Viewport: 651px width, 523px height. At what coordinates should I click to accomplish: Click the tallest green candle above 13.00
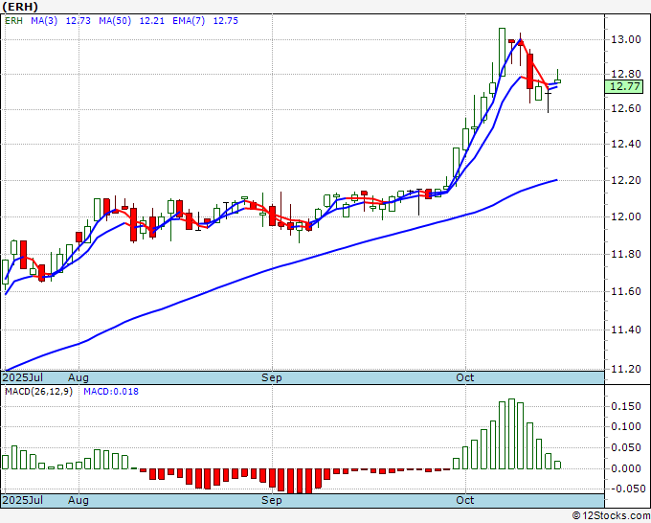tap(502, 53)
